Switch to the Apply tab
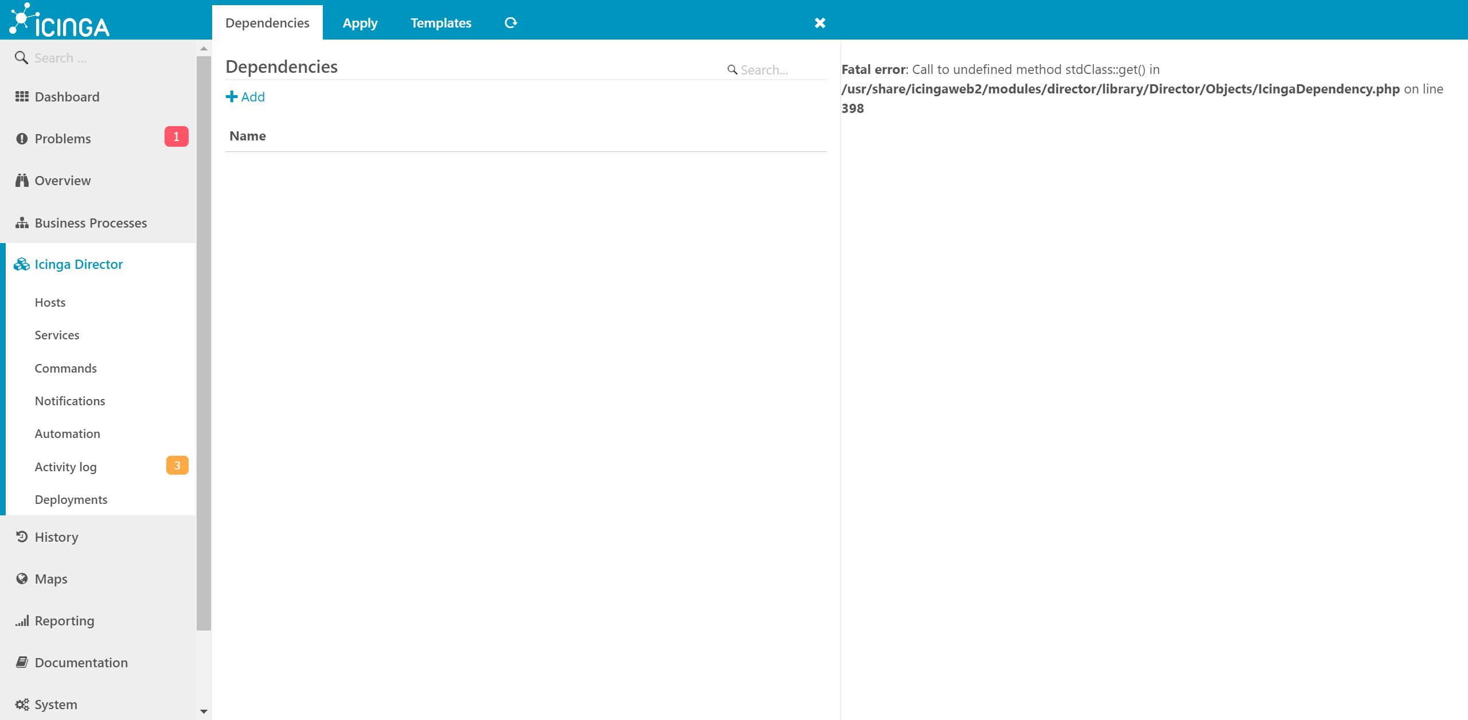The image size is (1468, 720). click(360, 22)
